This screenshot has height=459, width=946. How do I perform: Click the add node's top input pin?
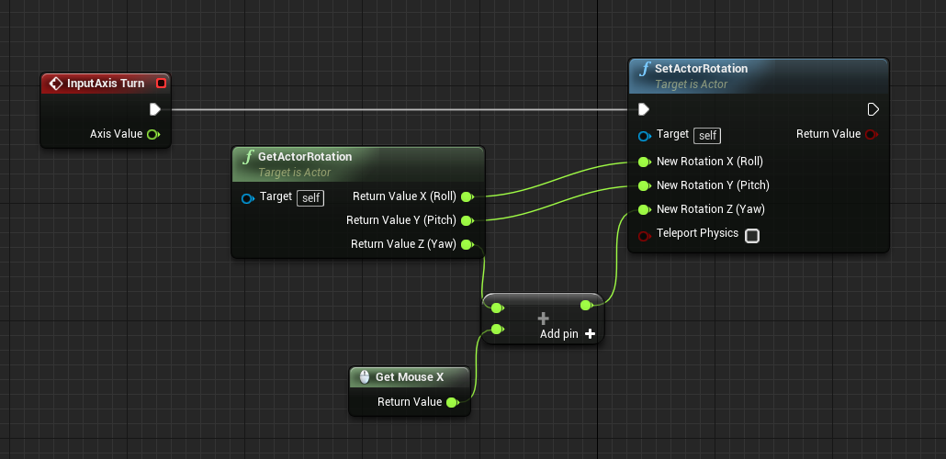pyautogui.click(x=497, y=308)
